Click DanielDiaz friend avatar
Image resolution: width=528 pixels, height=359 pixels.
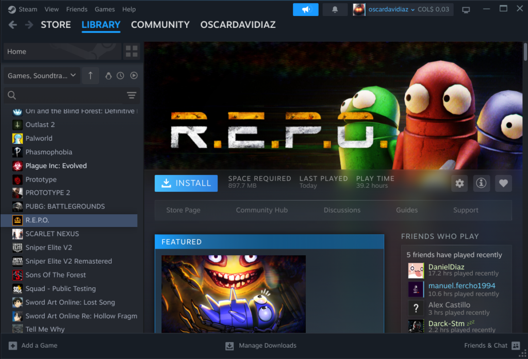(416, 270)
